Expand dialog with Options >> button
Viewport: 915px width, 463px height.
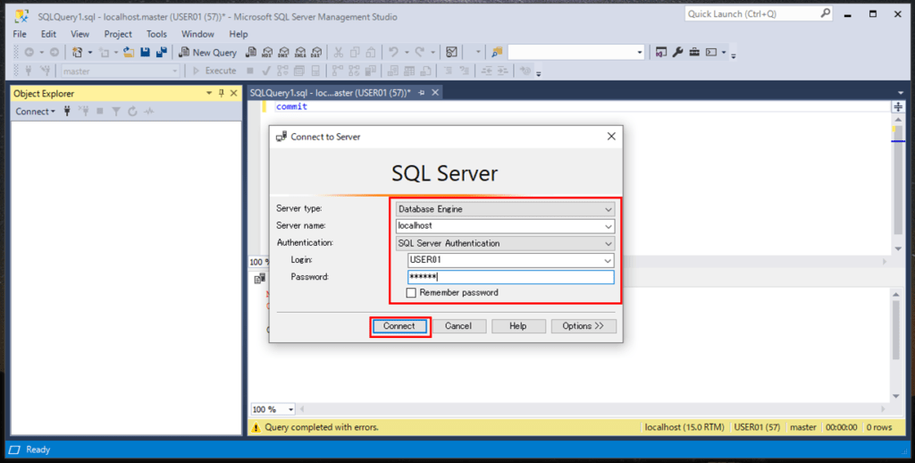coord(583,326)
